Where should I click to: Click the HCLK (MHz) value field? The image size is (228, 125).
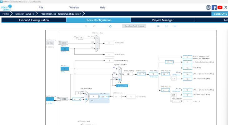[x=153, y=74]
